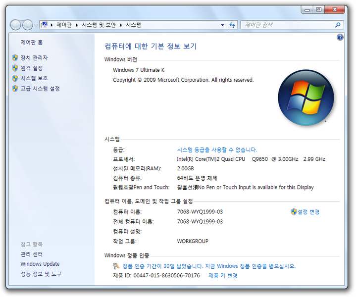
Task: Select 제어판 in the address breadcrumb
Action: [64, 25]
